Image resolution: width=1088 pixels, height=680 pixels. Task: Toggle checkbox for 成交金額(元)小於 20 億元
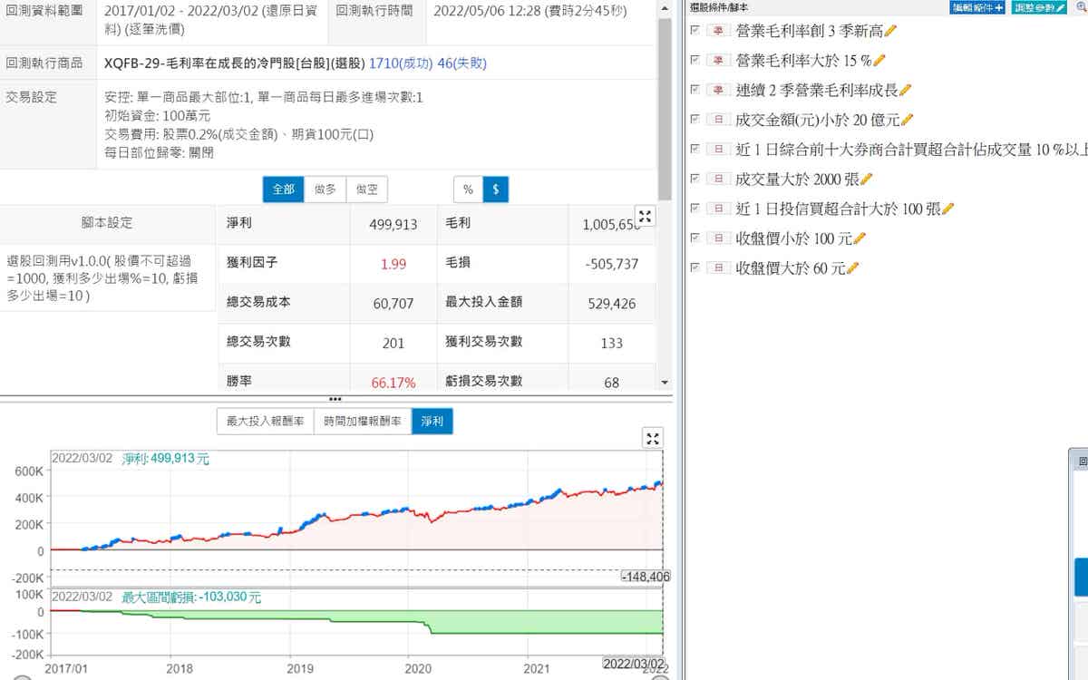(695, 120)
